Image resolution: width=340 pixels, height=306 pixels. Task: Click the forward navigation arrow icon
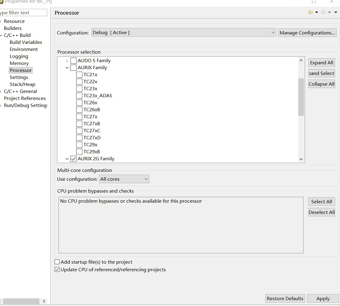pyautogui.click(x=323, y=12)
